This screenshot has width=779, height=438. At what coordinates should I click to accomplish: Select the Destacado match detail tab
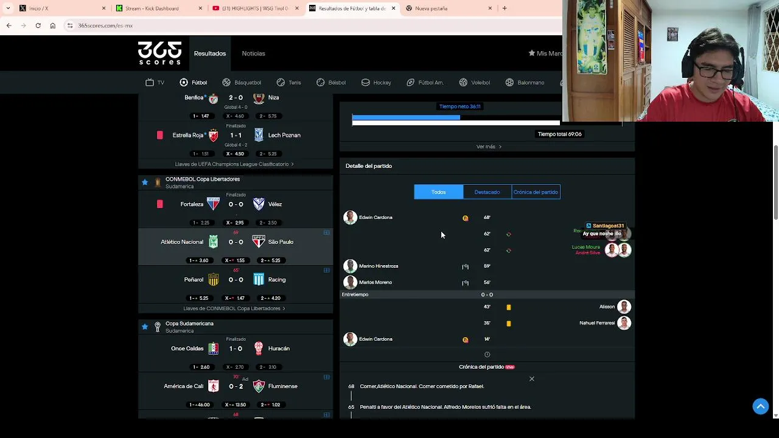(487, 192)
